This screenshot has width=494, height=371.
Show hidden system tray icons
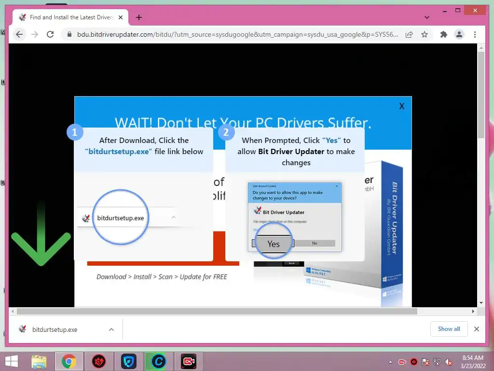pos(391,362)
